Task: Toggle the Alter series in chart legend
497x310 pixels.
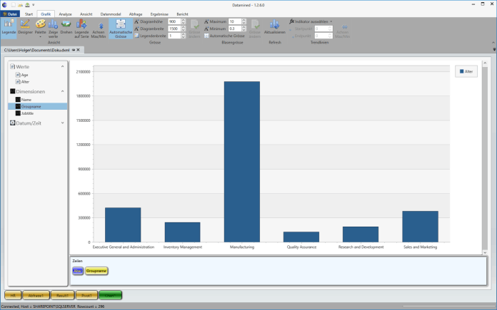Action: click(x=467, y=71)
